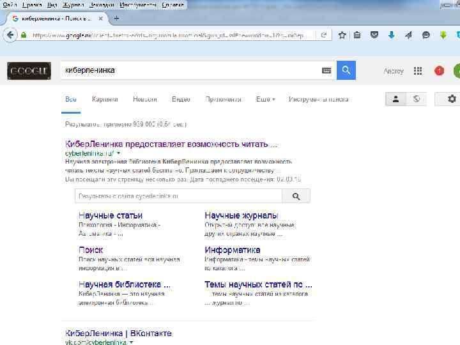
Task: Select the Все results tab
Action: click(x=71, y=99)
